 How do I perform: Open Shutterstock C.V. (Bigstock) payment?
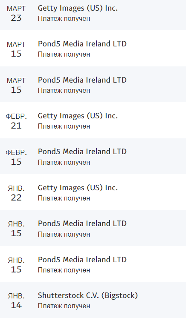[93, 300]
